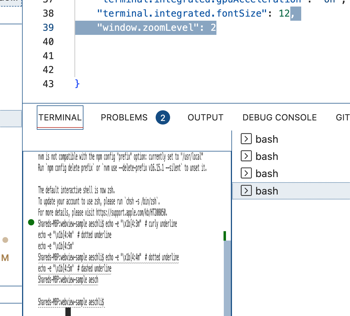Open the OUTPUT panel tab
This screenshot has height=316, width=350.
pos(205,117)
